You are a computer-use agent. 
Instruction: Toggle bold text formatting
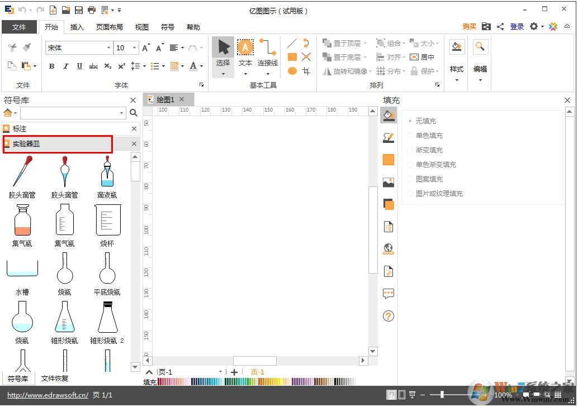(x=51, y=66)
